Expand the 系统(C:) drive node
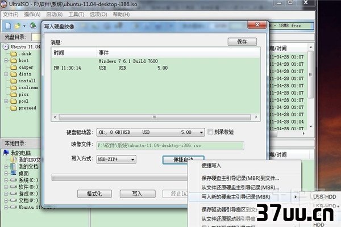 pyautogui.click(x=6, y=180)
